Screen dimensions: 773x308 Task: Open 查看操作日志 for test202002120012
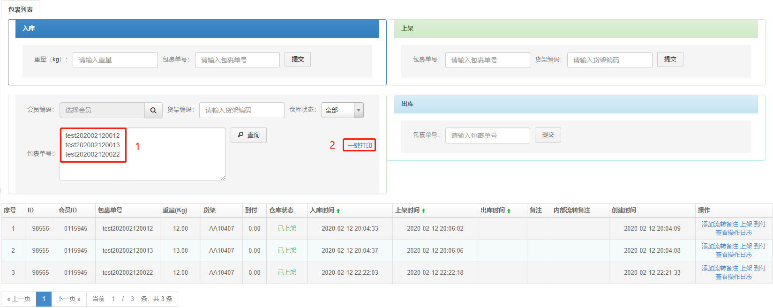point(734,233)
